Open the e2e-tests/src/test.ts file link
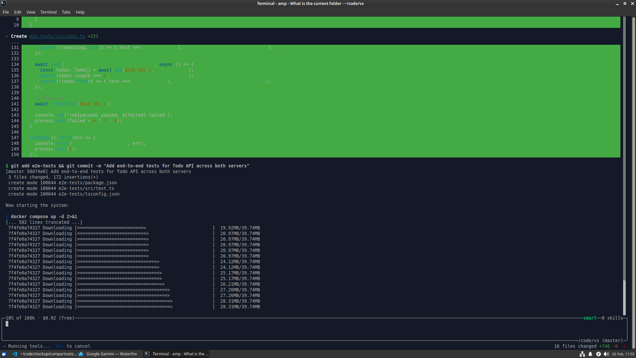Screen dimensions: 636x358 [x=57, y=36]
